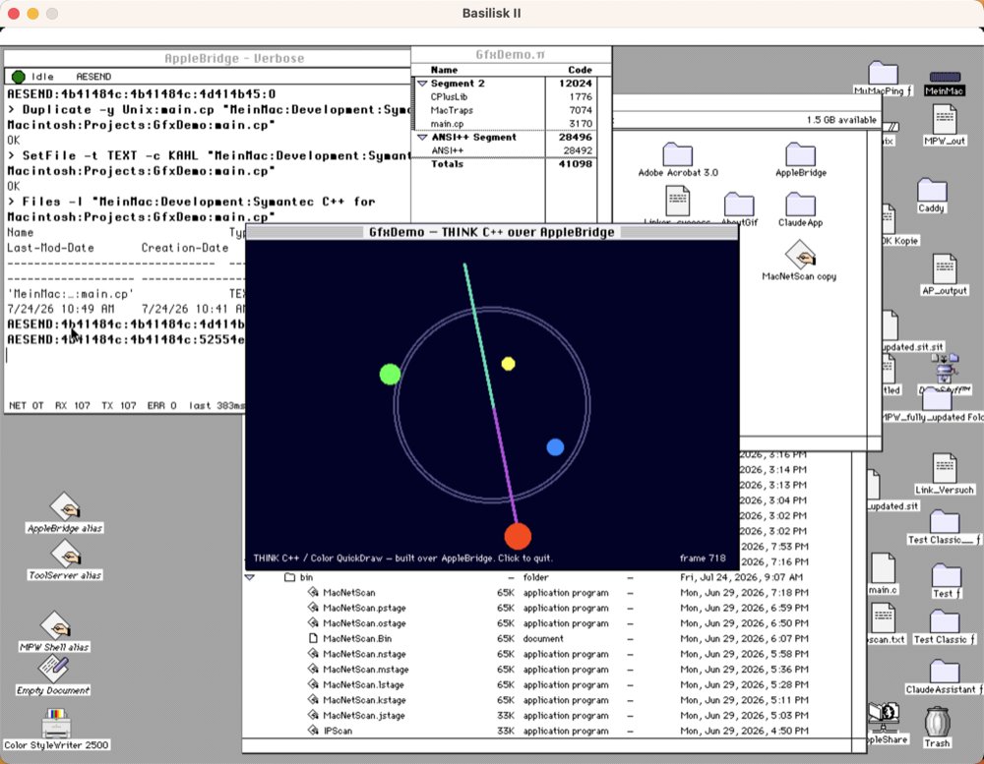Click the Code column header in project
Viewport: 984px width, 764px height.
580,70
